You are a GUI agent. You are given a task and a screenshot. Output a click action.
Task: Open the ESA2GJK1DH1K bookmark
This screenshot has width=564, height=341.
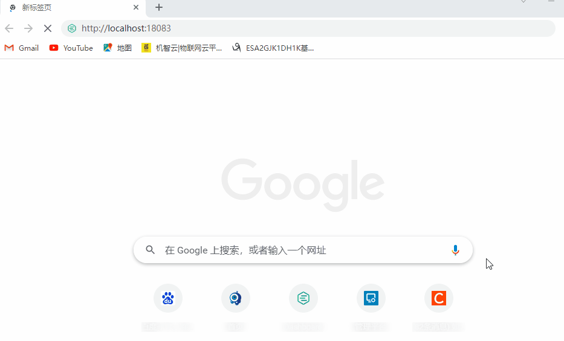pos(273,48)
